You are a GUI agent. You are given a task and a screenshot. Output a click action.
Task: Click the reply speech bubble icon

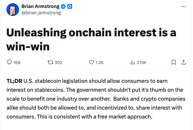pyautogui.click(x=9, y=62)
